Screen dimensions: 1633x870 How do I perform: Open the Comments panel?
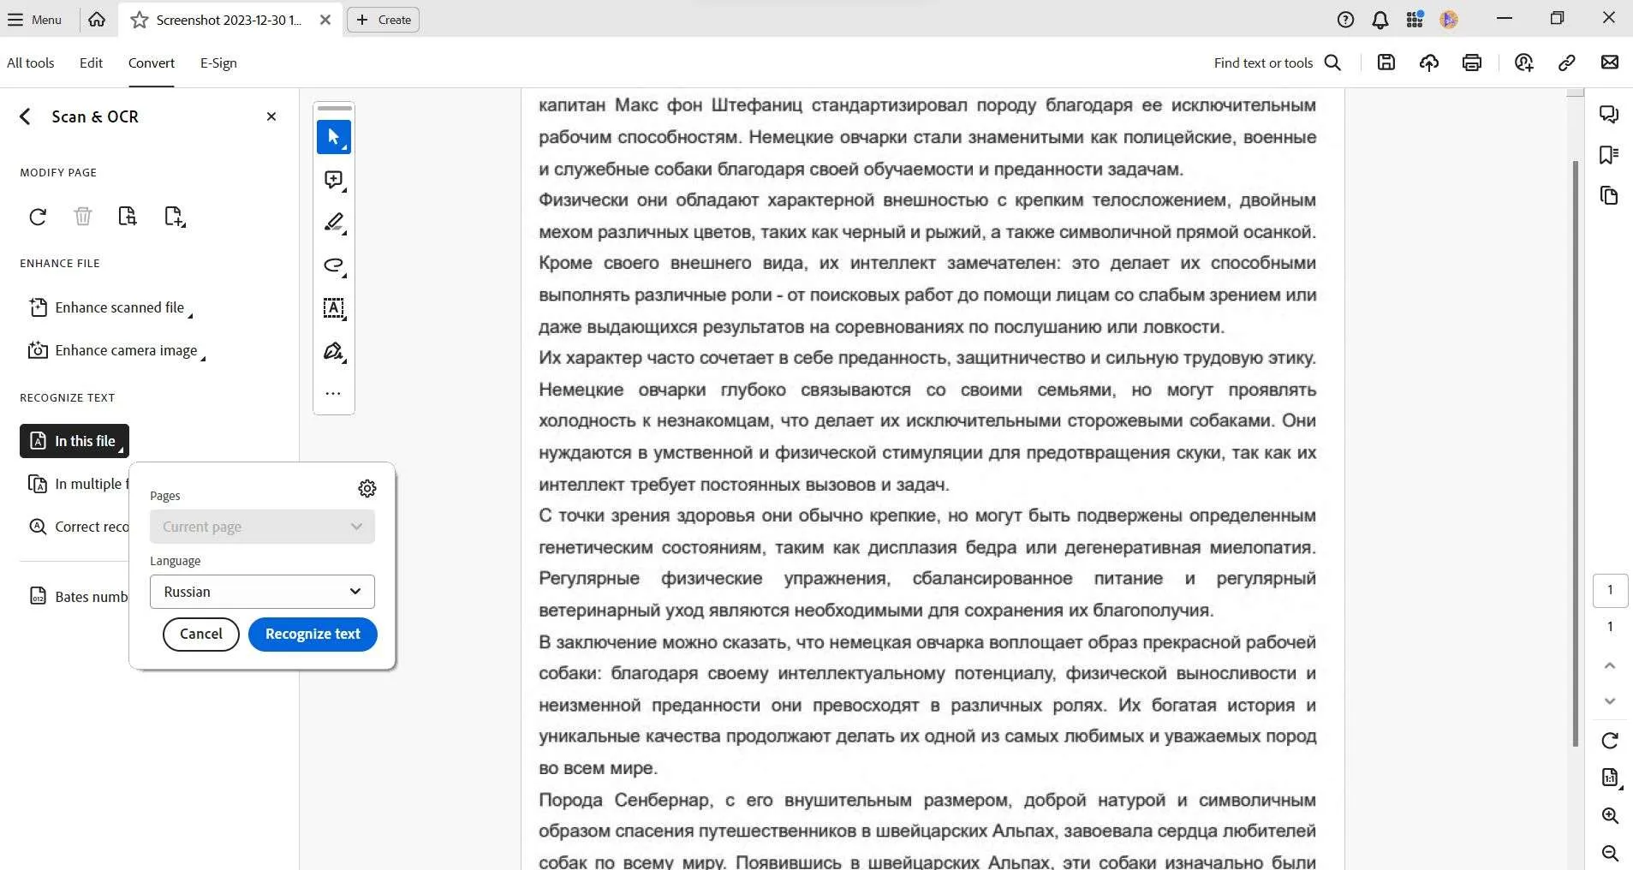coord(1609,114)
